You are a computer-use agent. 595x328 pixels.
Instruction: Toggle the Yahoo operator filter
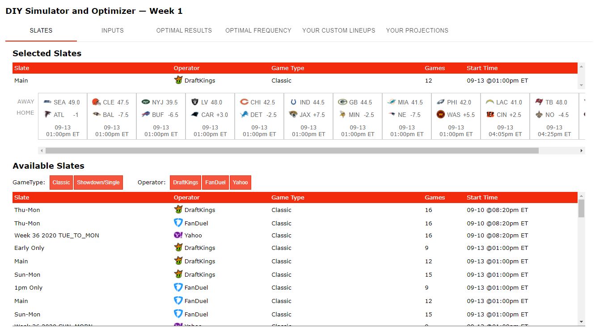241,183
